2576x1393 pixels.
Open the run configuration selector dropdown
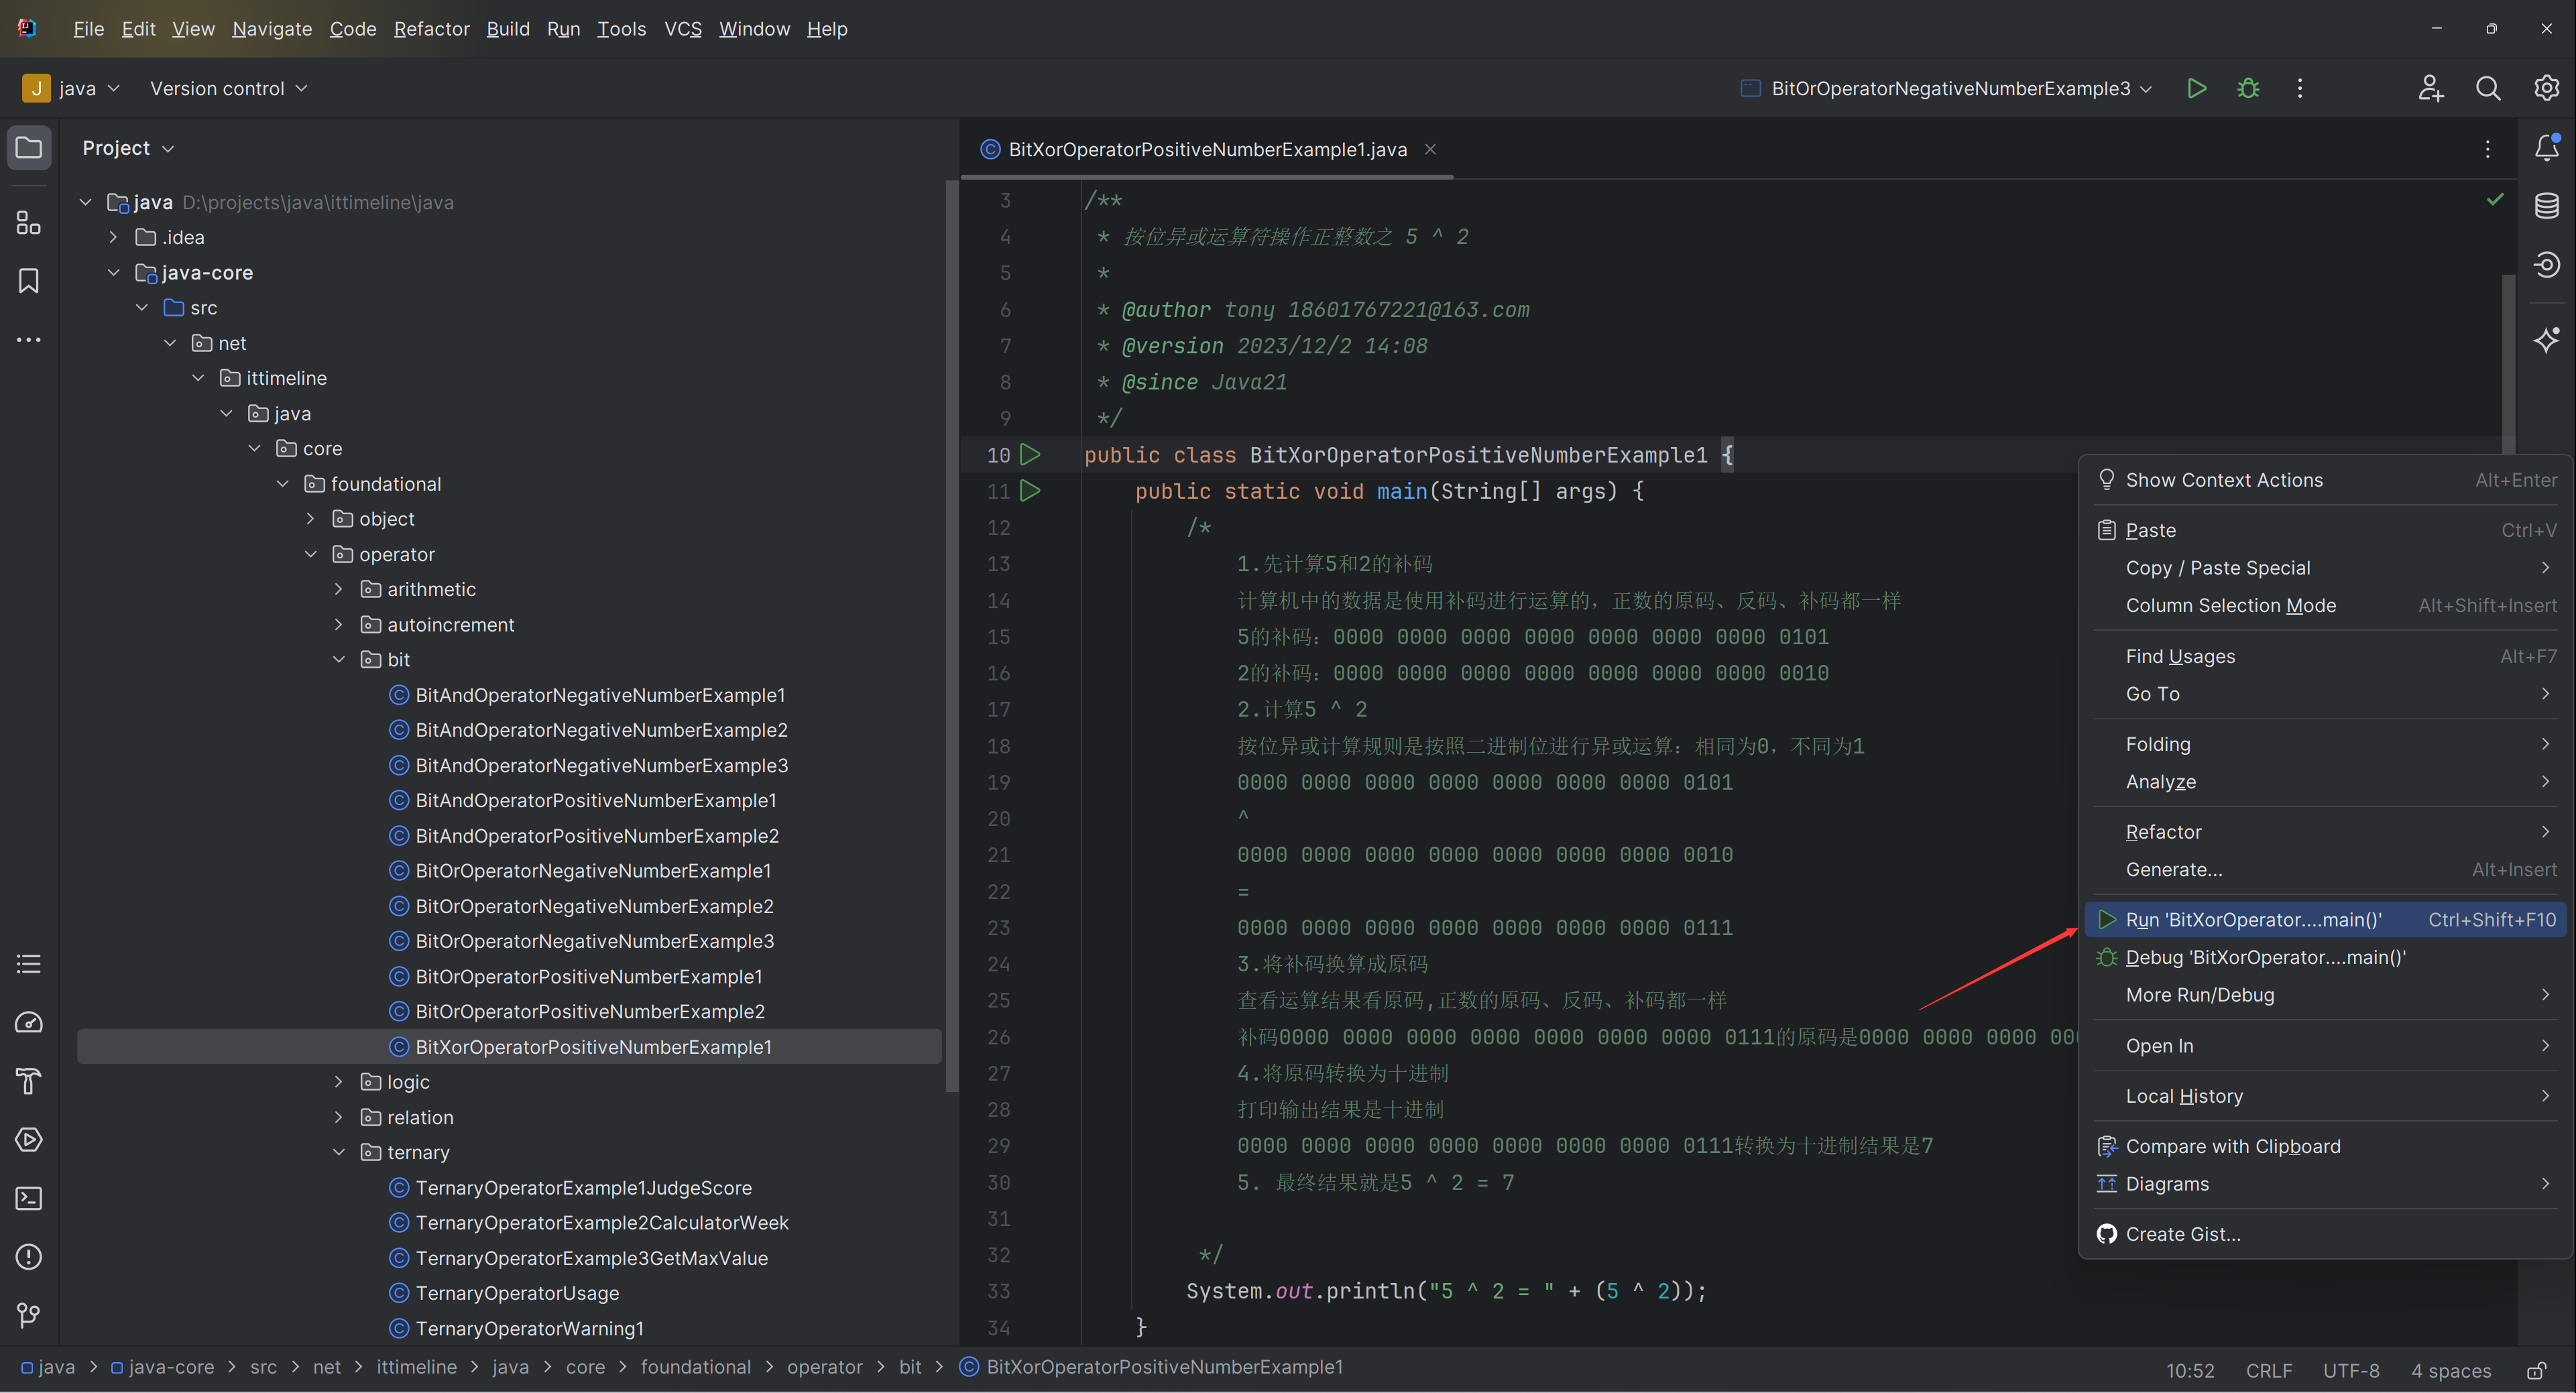1947,88
